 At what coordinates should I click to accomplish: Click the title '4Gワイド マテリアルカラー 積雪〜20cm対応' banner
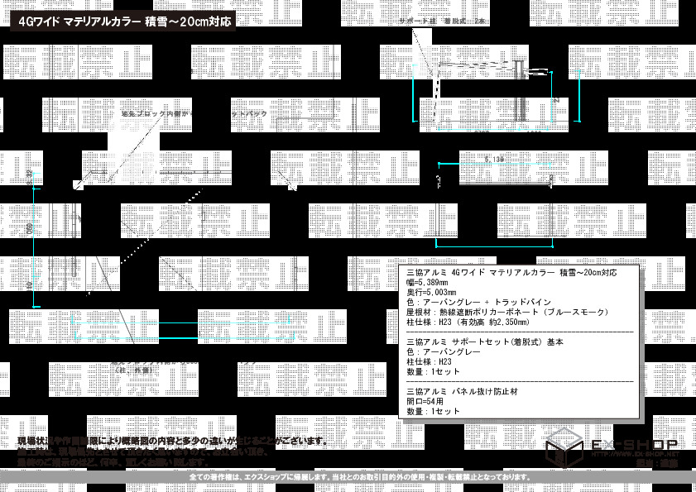122,21
